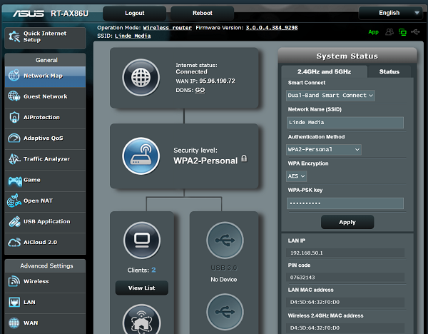428x334 pixels.
Task: Click the second USB port icon
Action: coord(225,312)
